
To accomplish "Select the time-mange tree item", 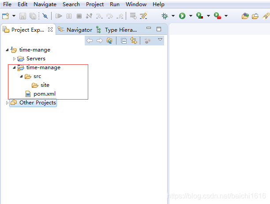I will click(30, 50).
